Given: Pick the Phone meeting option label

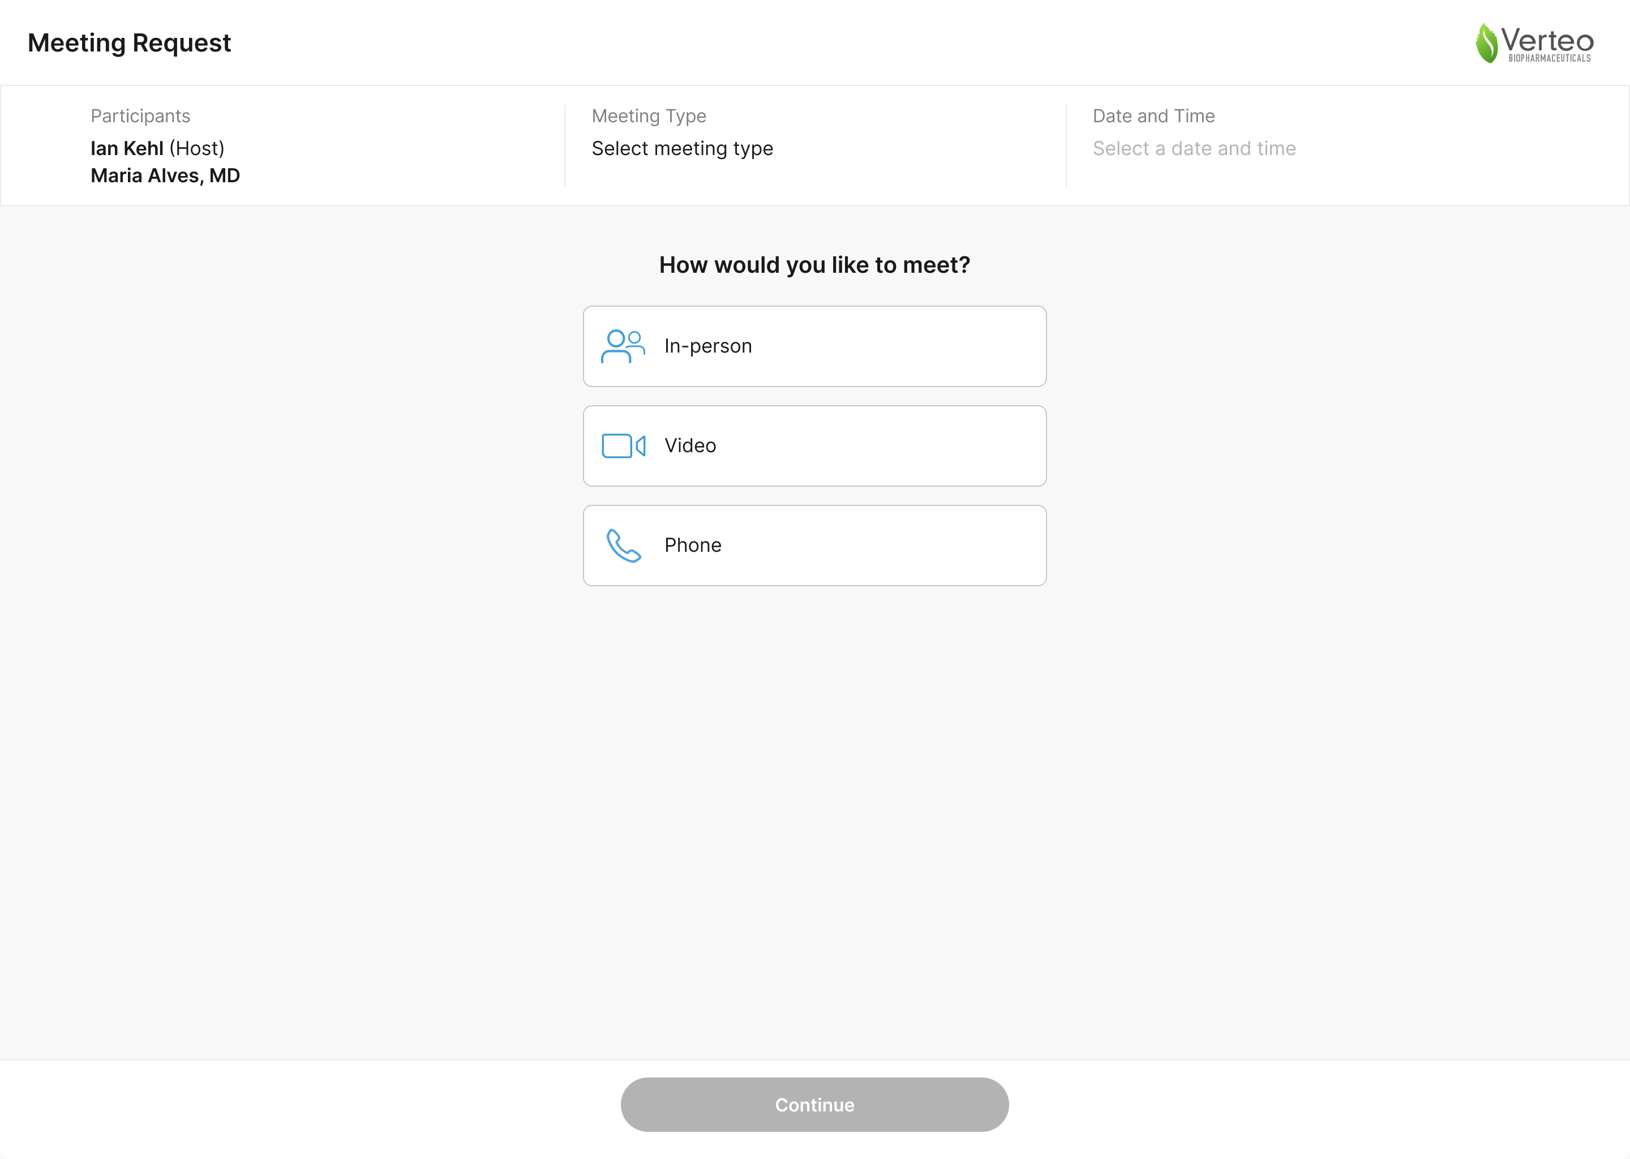Looking at the screenshot, I should tap(693, 546).
